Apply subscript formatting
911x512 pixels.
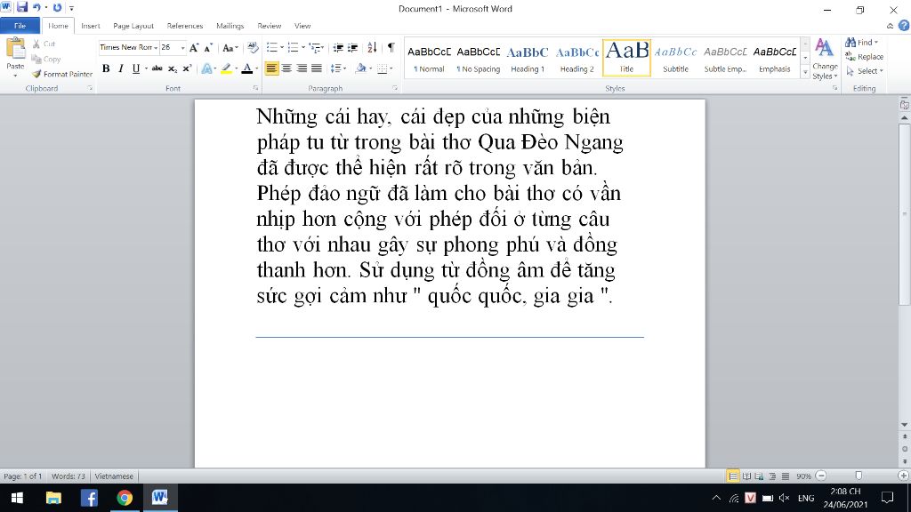[173, 68]
